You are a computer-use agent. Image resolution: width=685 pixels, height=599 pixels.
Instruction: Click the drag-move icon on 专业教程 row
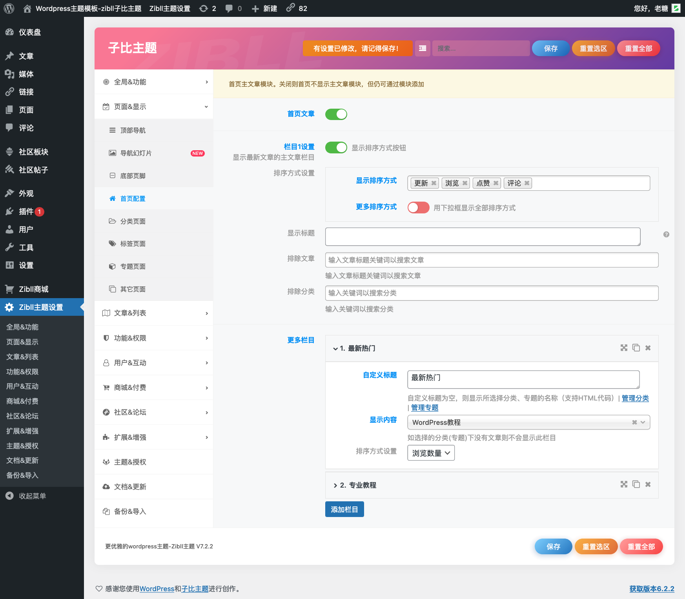point(624,484)
